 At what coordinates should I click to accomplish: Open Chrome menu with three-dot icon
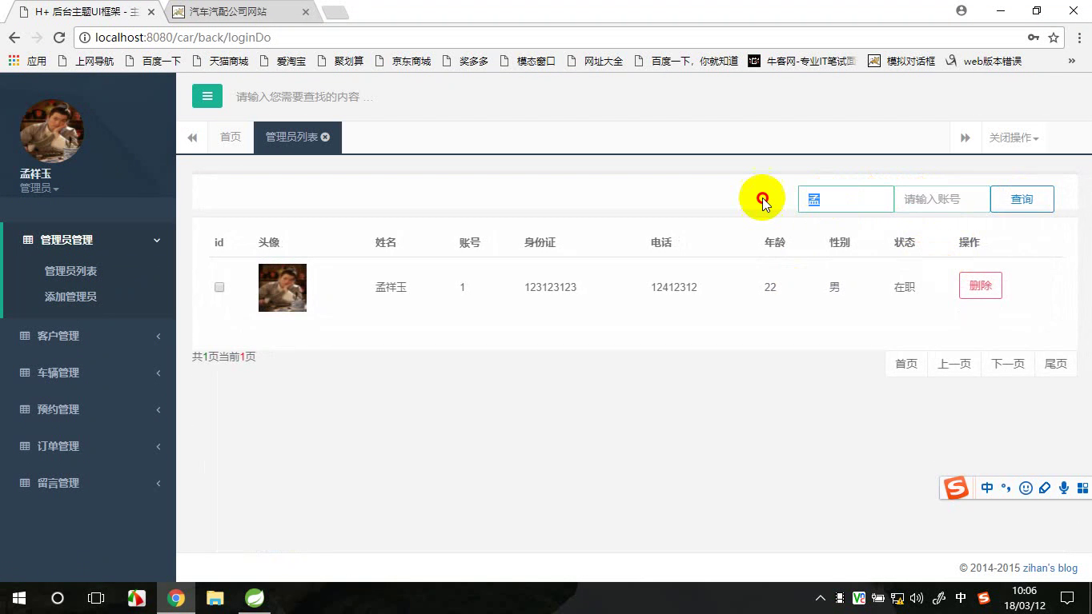[1078, 38]
